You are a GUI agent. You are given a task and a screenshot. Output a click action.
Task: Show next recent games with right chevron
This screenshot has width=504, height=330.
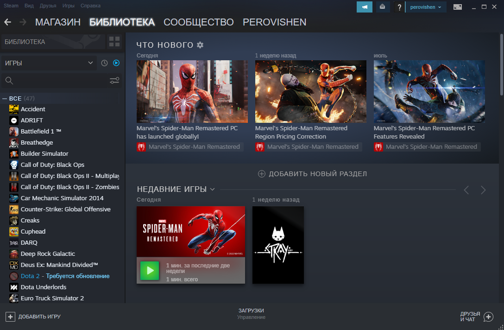tap(483, 190)
